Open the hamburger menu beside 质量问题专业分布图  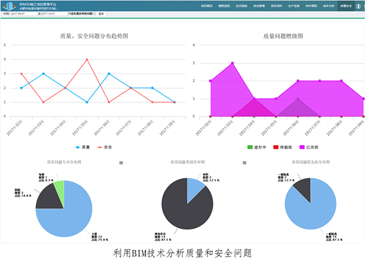tap(121, 162)
